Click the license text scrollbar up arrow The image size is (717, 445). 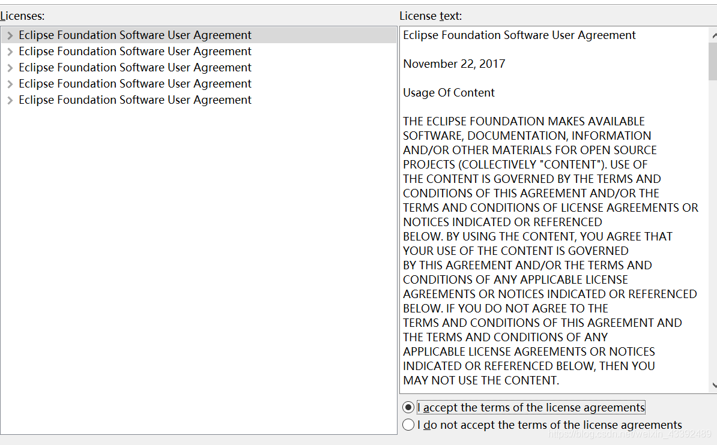pyautogui.click(x=713, y=35)
